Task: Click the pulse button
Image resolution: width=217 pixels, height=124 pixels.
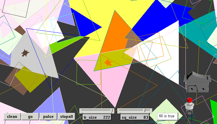Action: point(48,116)
